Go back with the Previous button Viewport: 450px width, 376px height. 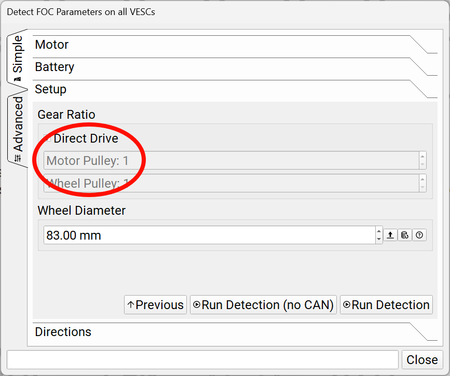(x=155, y=304)
